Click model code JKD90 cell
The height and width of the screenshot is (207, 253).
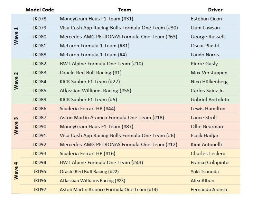pyautogui.click(x=39, y=126)
